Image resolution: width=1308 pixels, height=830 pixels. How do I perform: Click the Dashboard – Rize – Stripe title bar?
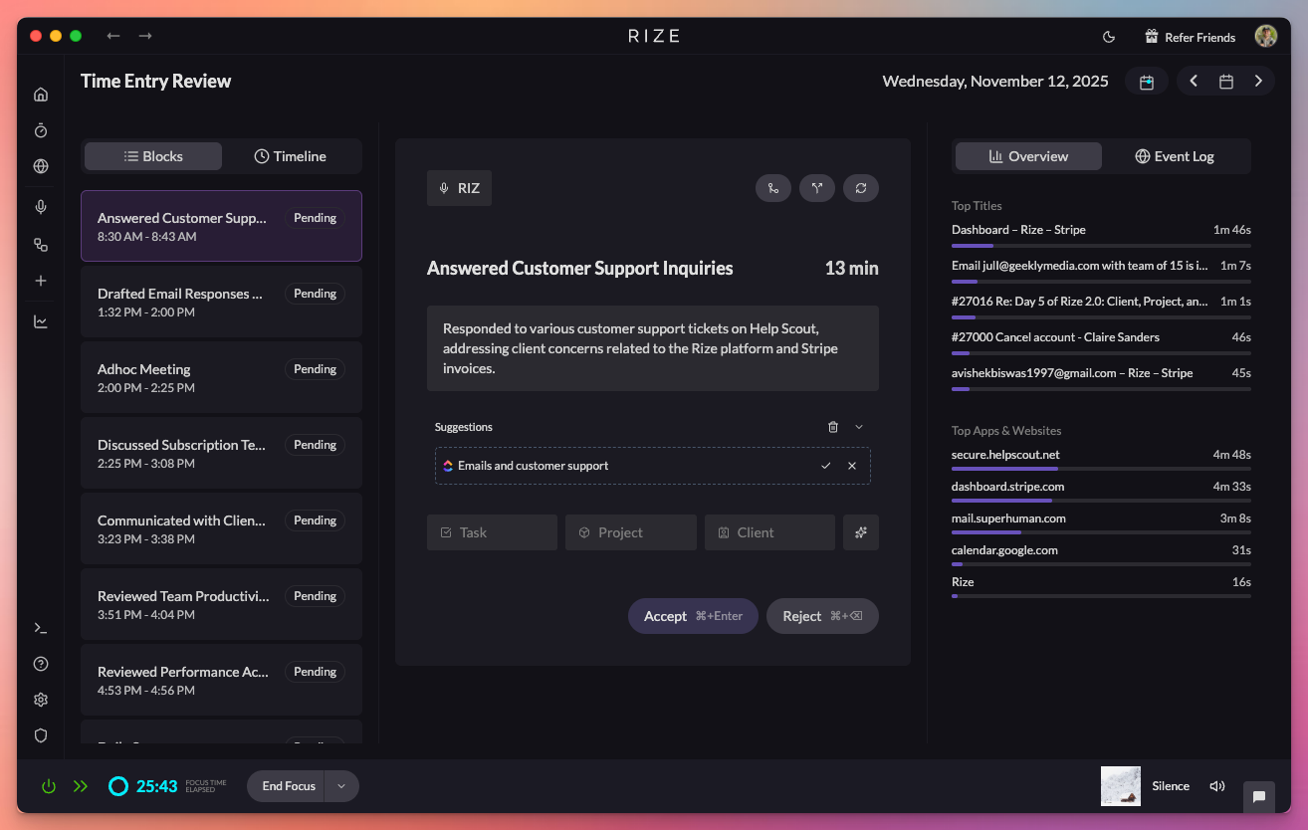point(1101,245)
